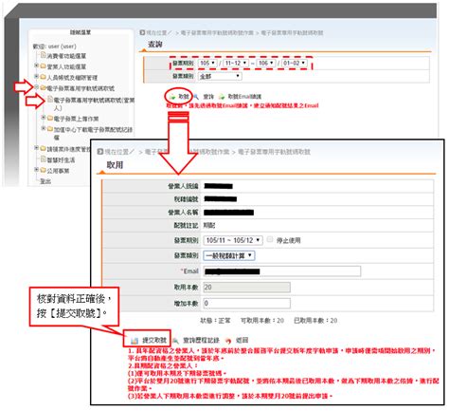Click the breadcrumb link 電子發票專用字軌號碼取號作業 in 查詢 panel
The width and height of the screenshot is (449, 411).
coord(217,32)
